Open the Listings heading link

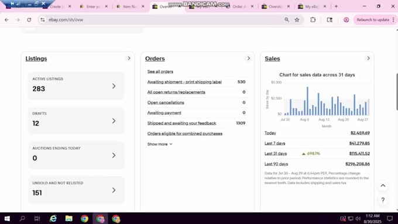pos(36,58)
